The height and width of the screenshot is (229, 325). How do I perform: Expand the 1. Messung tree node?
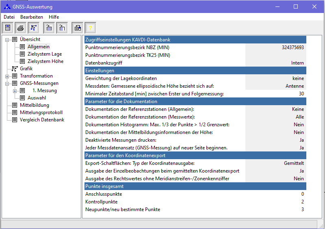click(15, 91)
